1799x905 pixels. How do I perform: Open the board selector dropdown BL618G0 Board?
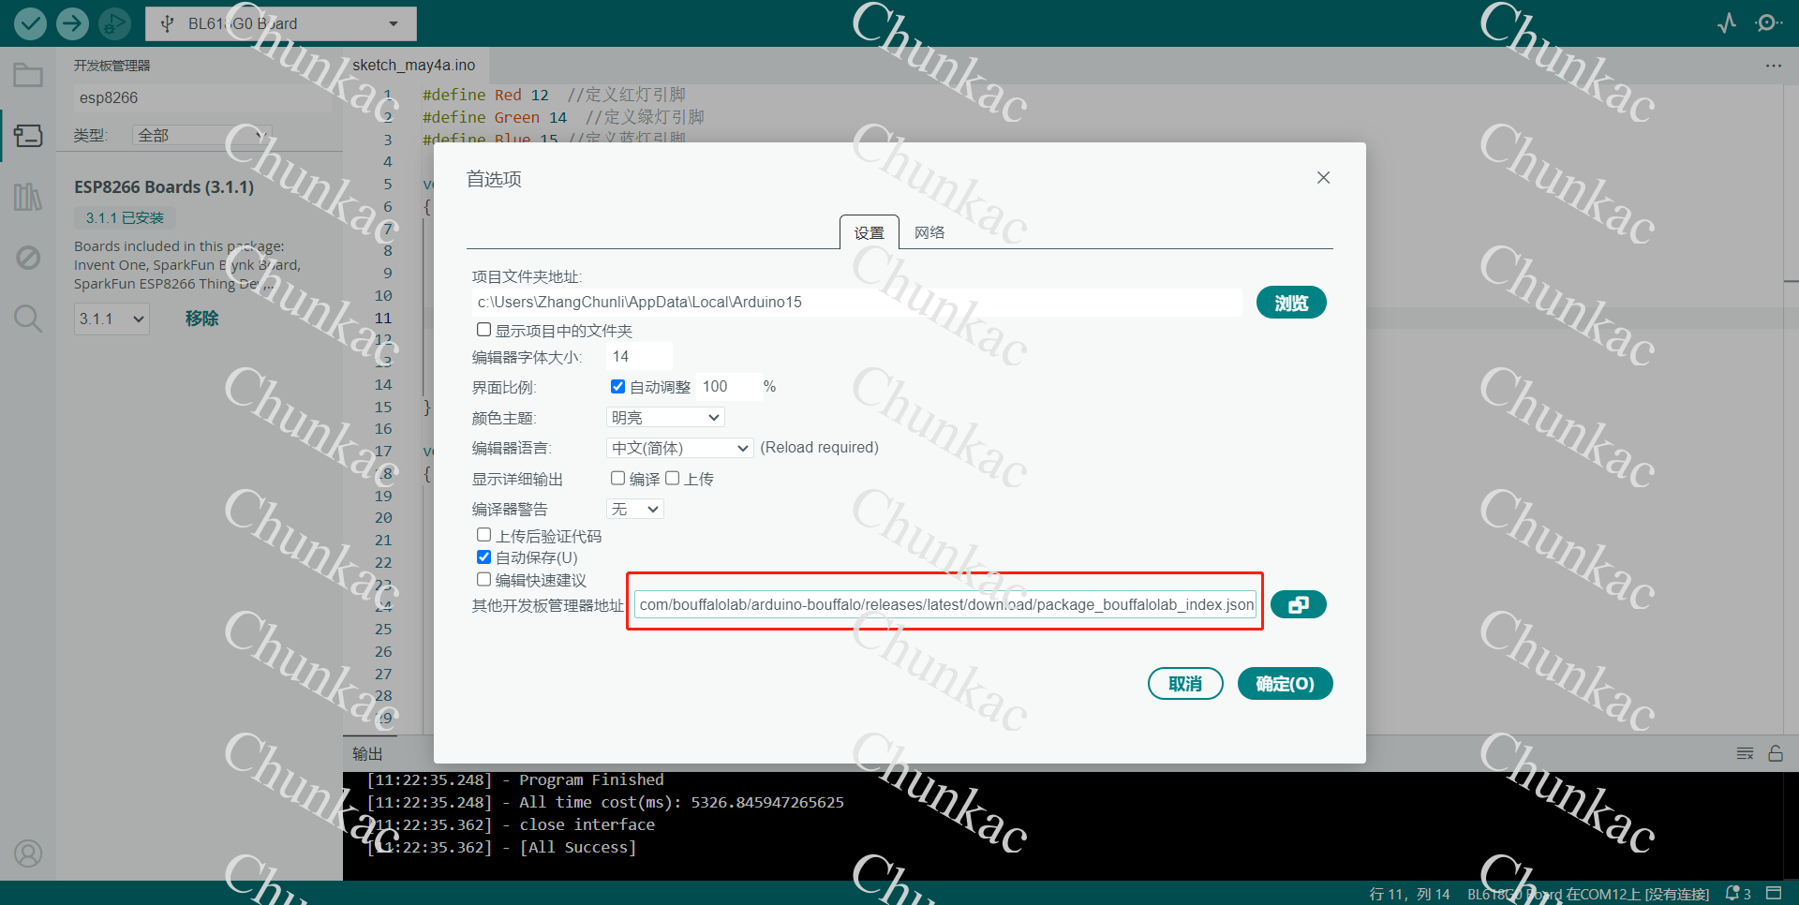281,23
